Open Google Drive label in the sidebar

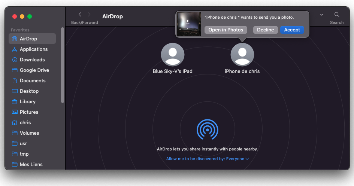coord(34,70)
